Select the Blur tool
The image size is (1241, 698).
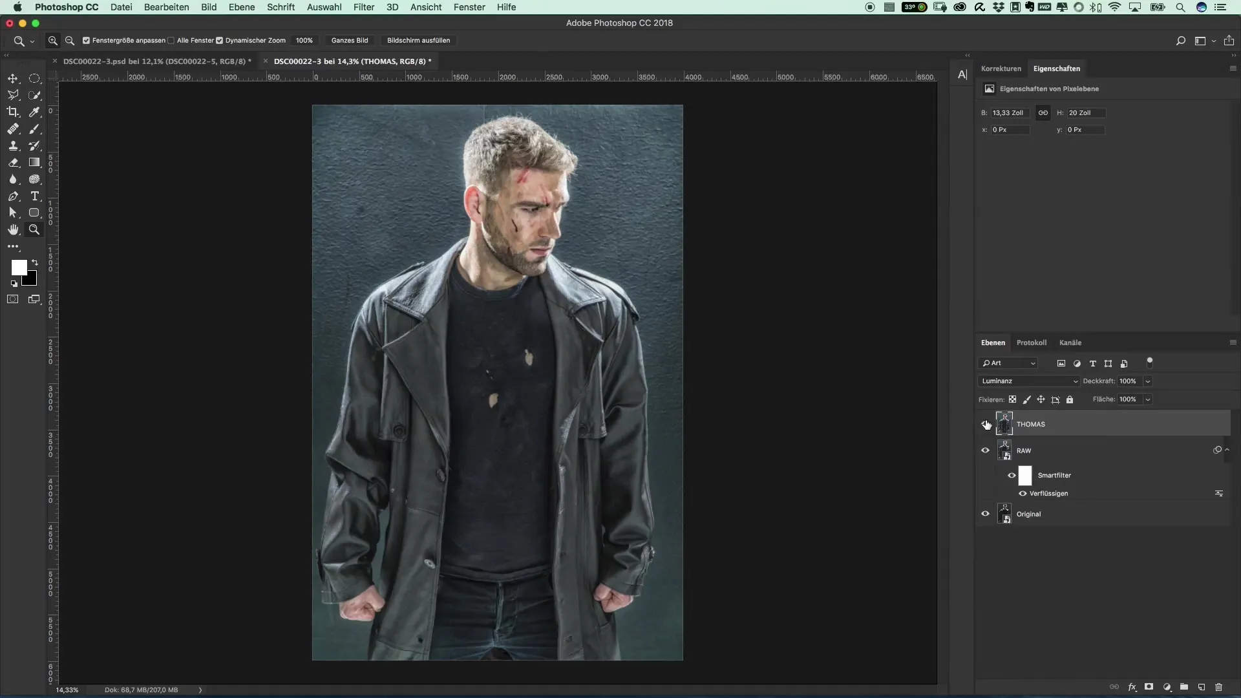pyautogui.click(x=13, y=179)
